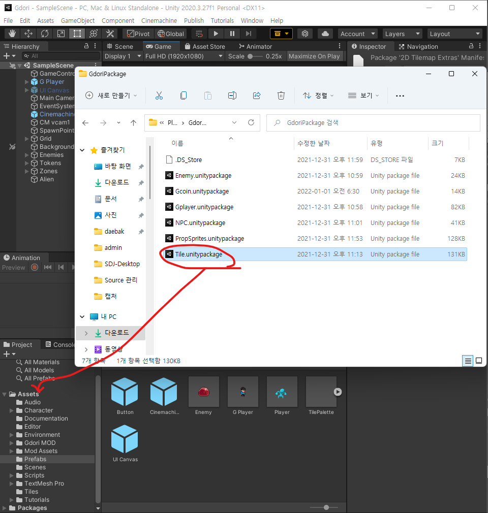This screenshot has height=513, width=488.
Task: Click All Materials search filter
Action: click(42, 362)
